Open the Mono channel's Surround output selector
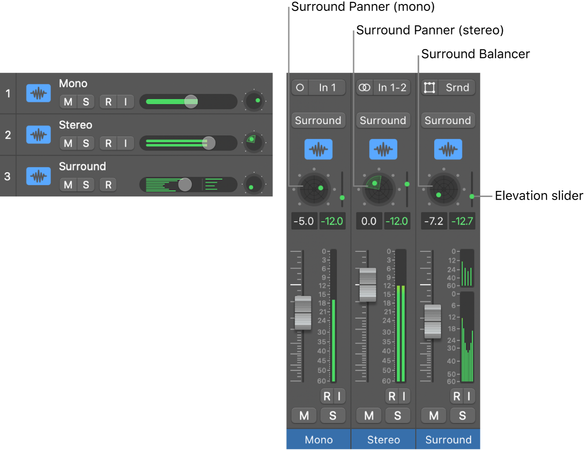Image resolution: width=586 pixels, height=450 pixels. [318, 120]
